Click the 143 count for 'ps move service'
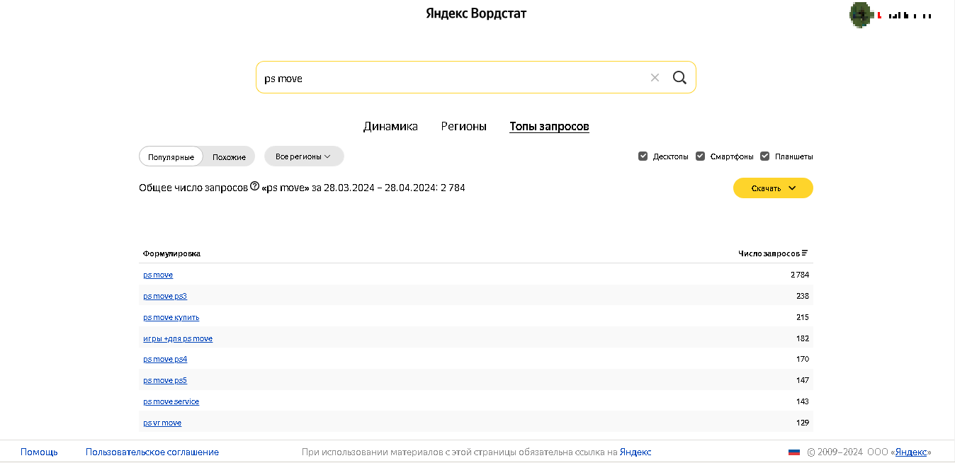Image resolution: width=955 pixels, height=463 pixels. [803, 401]
